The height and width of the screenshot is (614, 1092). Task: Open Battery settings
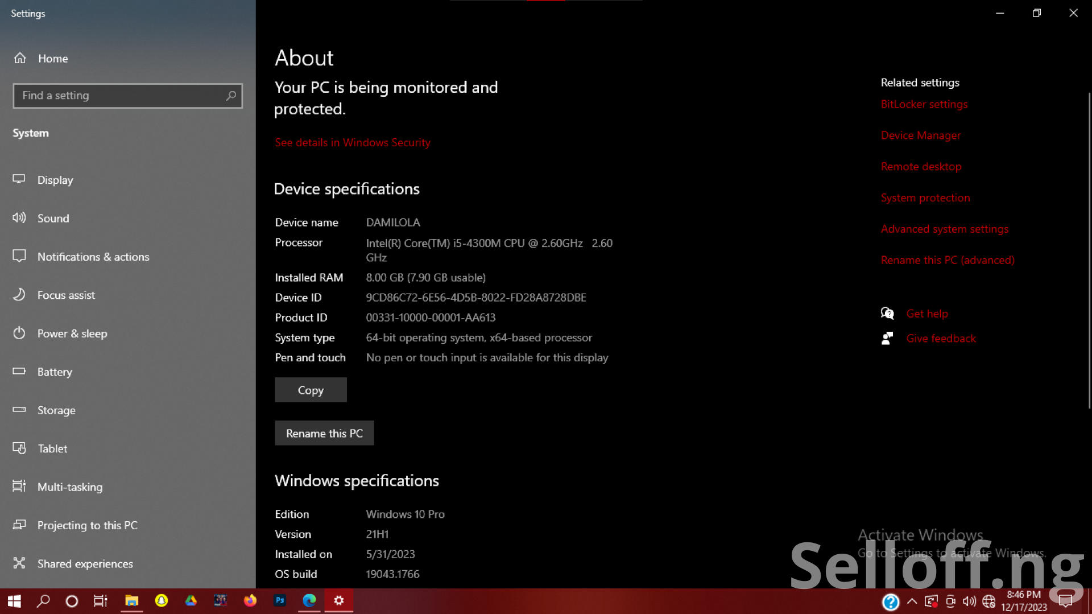click(x=55, y=372)
